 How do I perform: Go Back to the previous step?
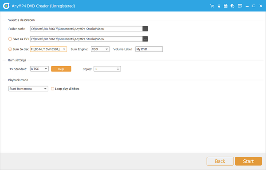click(x=220, y=161)
